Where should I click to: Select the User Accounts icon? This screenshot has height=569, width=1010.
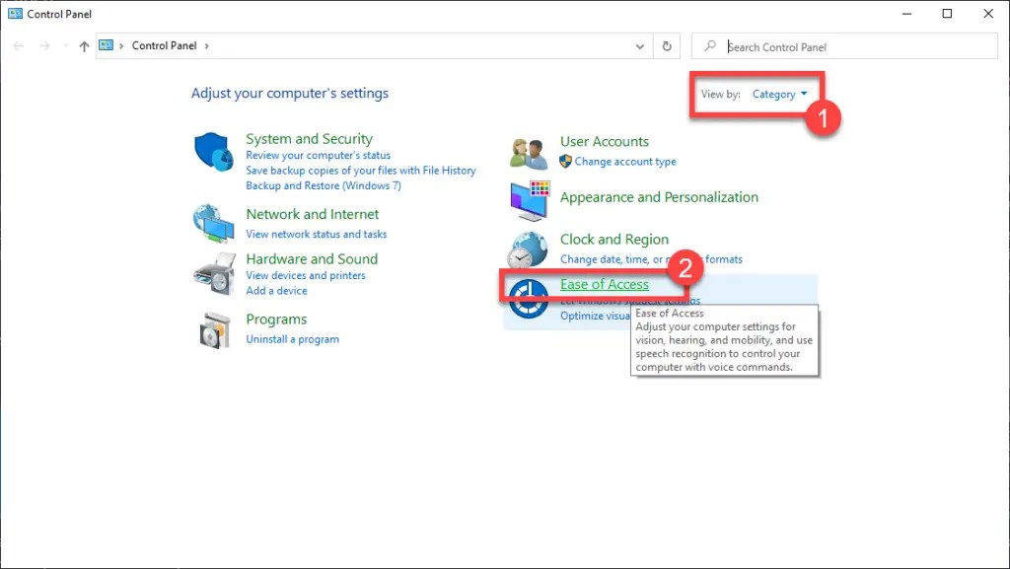(x=528, y=153)
